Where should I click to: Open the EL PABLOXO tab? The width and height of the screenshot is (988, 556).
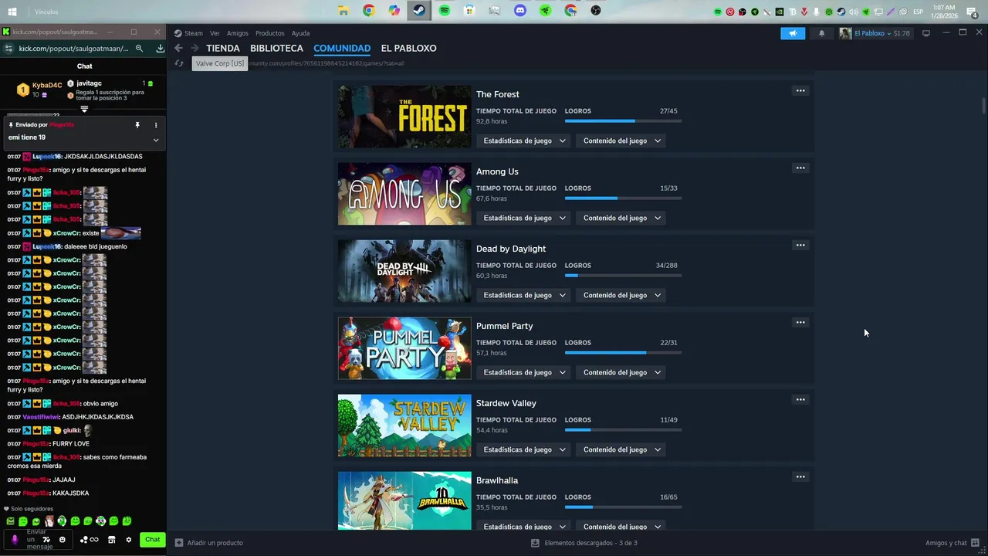(408, 48)
